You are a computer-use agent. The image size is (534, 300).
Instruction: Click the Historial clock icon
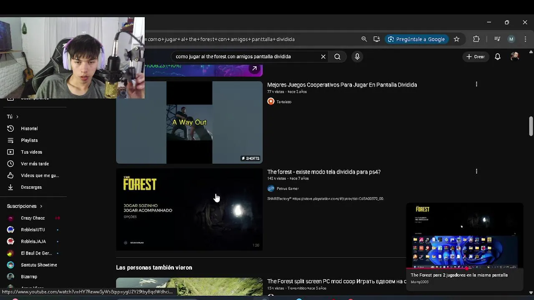(x=11, y=128)
